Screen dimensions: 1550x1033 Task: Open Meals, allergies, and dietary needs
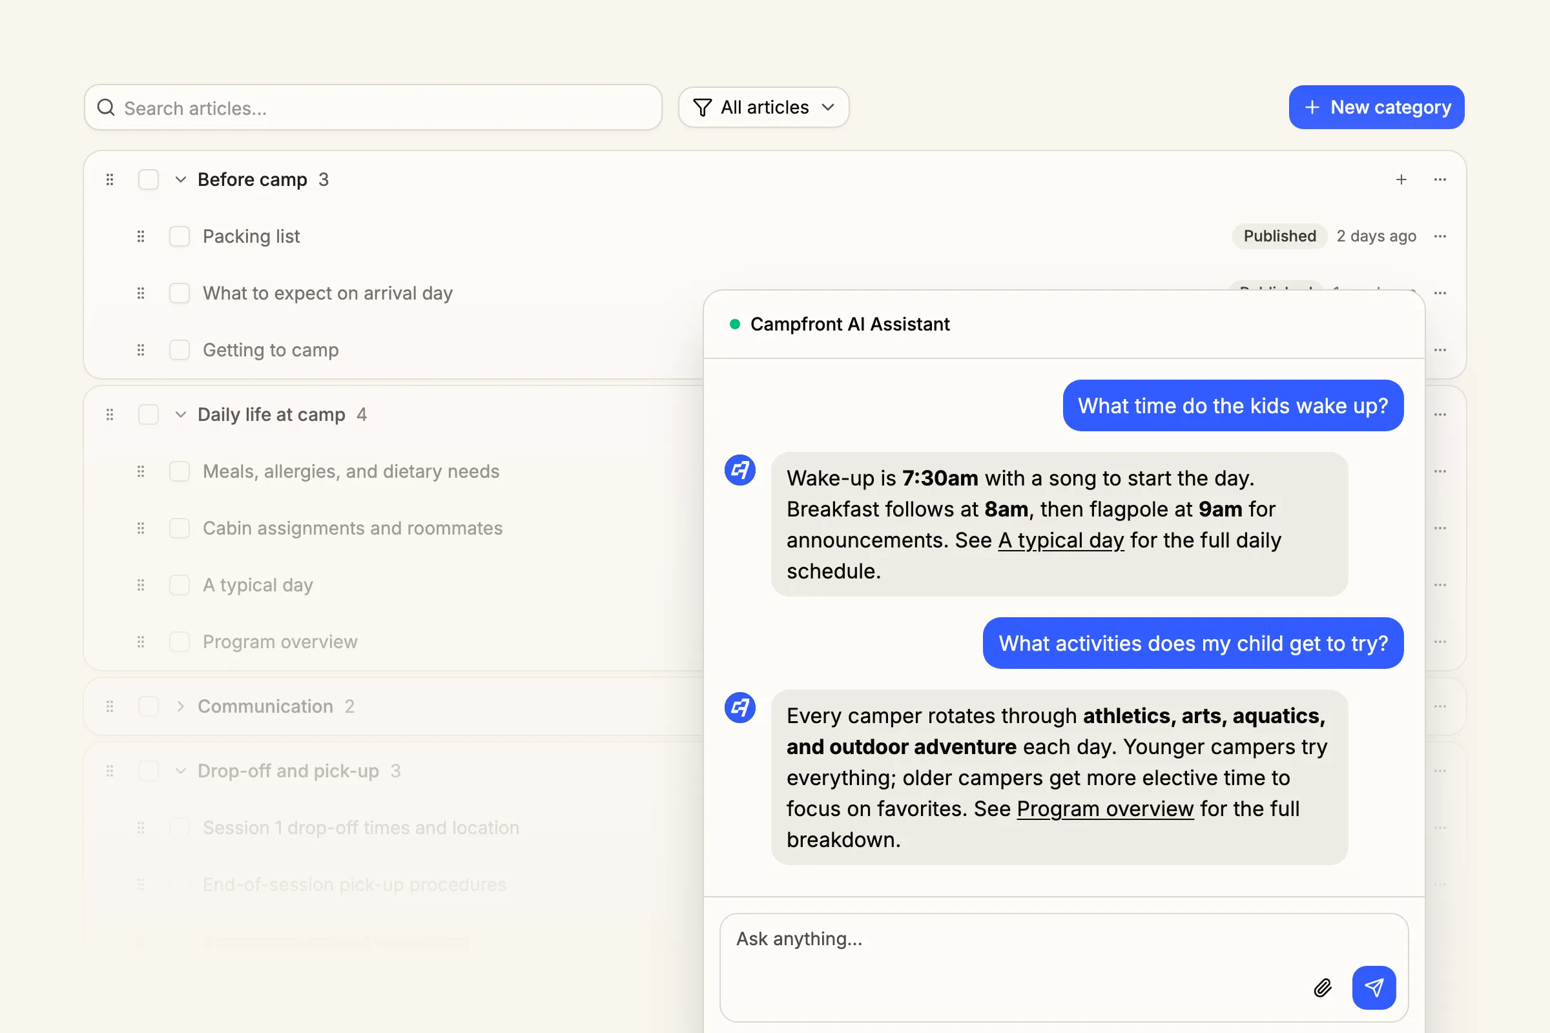coord(351,472)
